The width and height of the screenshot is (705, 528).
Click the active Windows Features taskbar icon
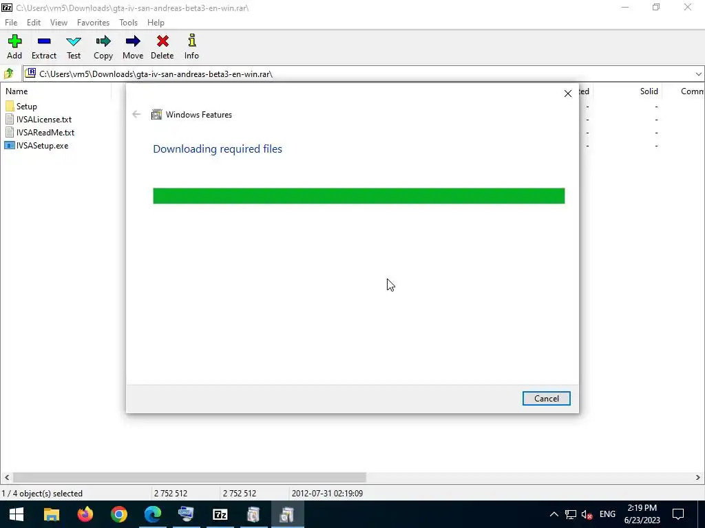point(287,514)
